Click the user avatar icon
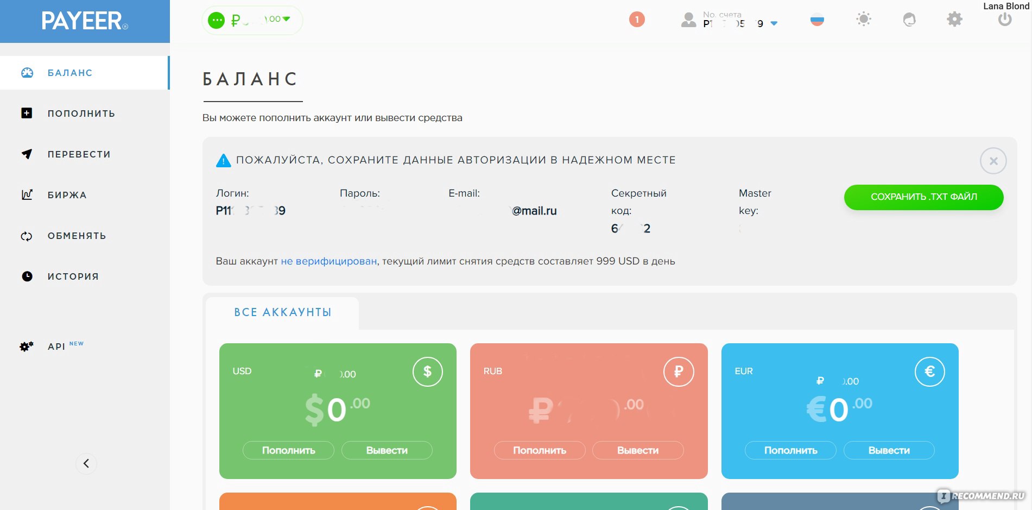This screenshot has height=510, width=1032. tap(688, 20)
